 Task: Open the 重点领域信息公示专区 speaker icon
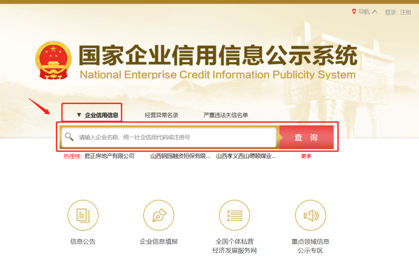pos(310,215)
